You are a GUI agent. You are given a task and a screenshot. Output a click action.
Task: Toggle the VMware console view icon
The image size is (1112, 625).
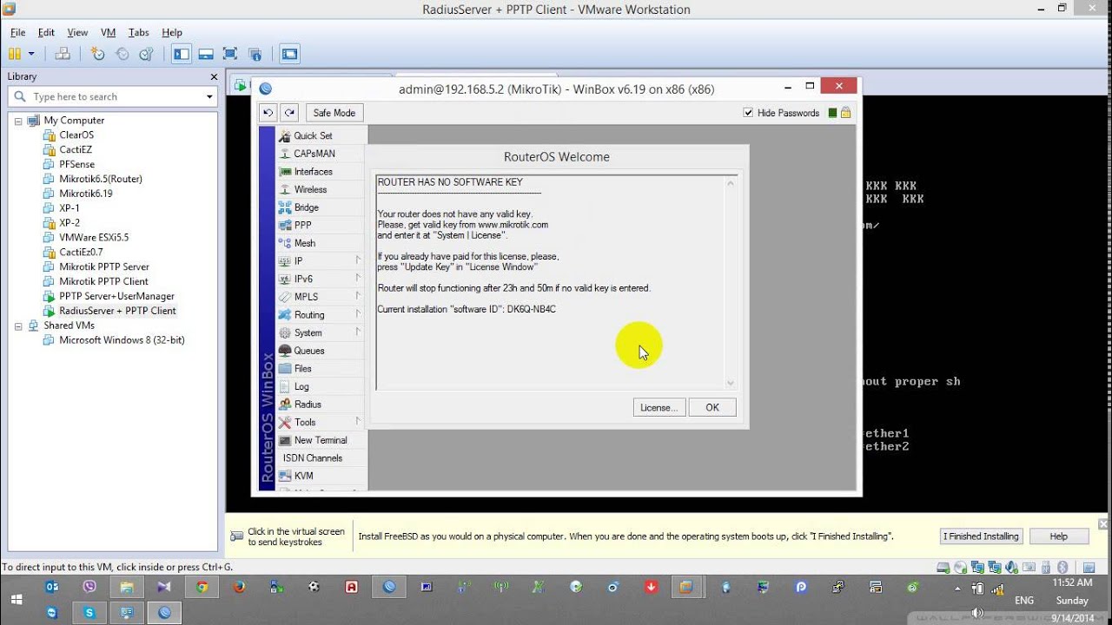[x=289, y=54]
